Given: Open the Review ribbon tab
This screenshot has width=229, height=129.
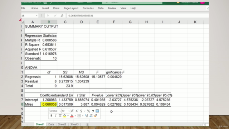Looking at the screenshot, I should coord(112,8).
